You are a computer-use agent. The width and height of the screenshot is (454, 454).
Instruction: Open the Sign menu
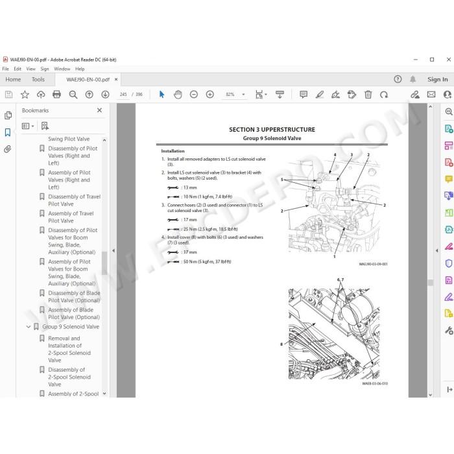[45, 69]
